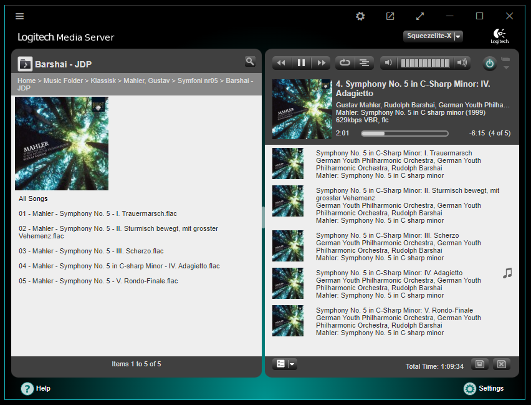Open the search magnifier icon

click(250, 61)
